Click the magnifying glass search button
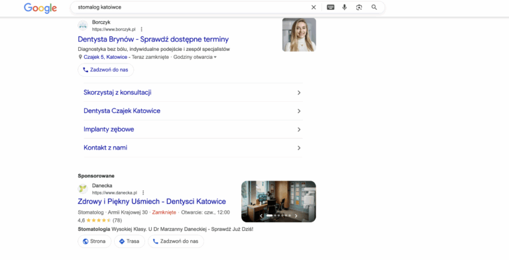The image size is (509, 260). (x=374, y=7)
